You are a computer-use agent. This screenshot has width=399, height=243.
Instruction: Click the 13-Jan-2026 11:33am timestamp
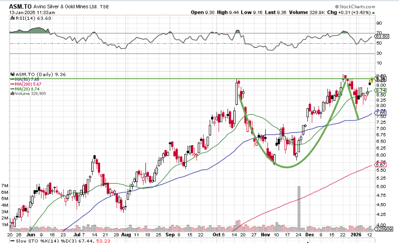click(32, 12)
